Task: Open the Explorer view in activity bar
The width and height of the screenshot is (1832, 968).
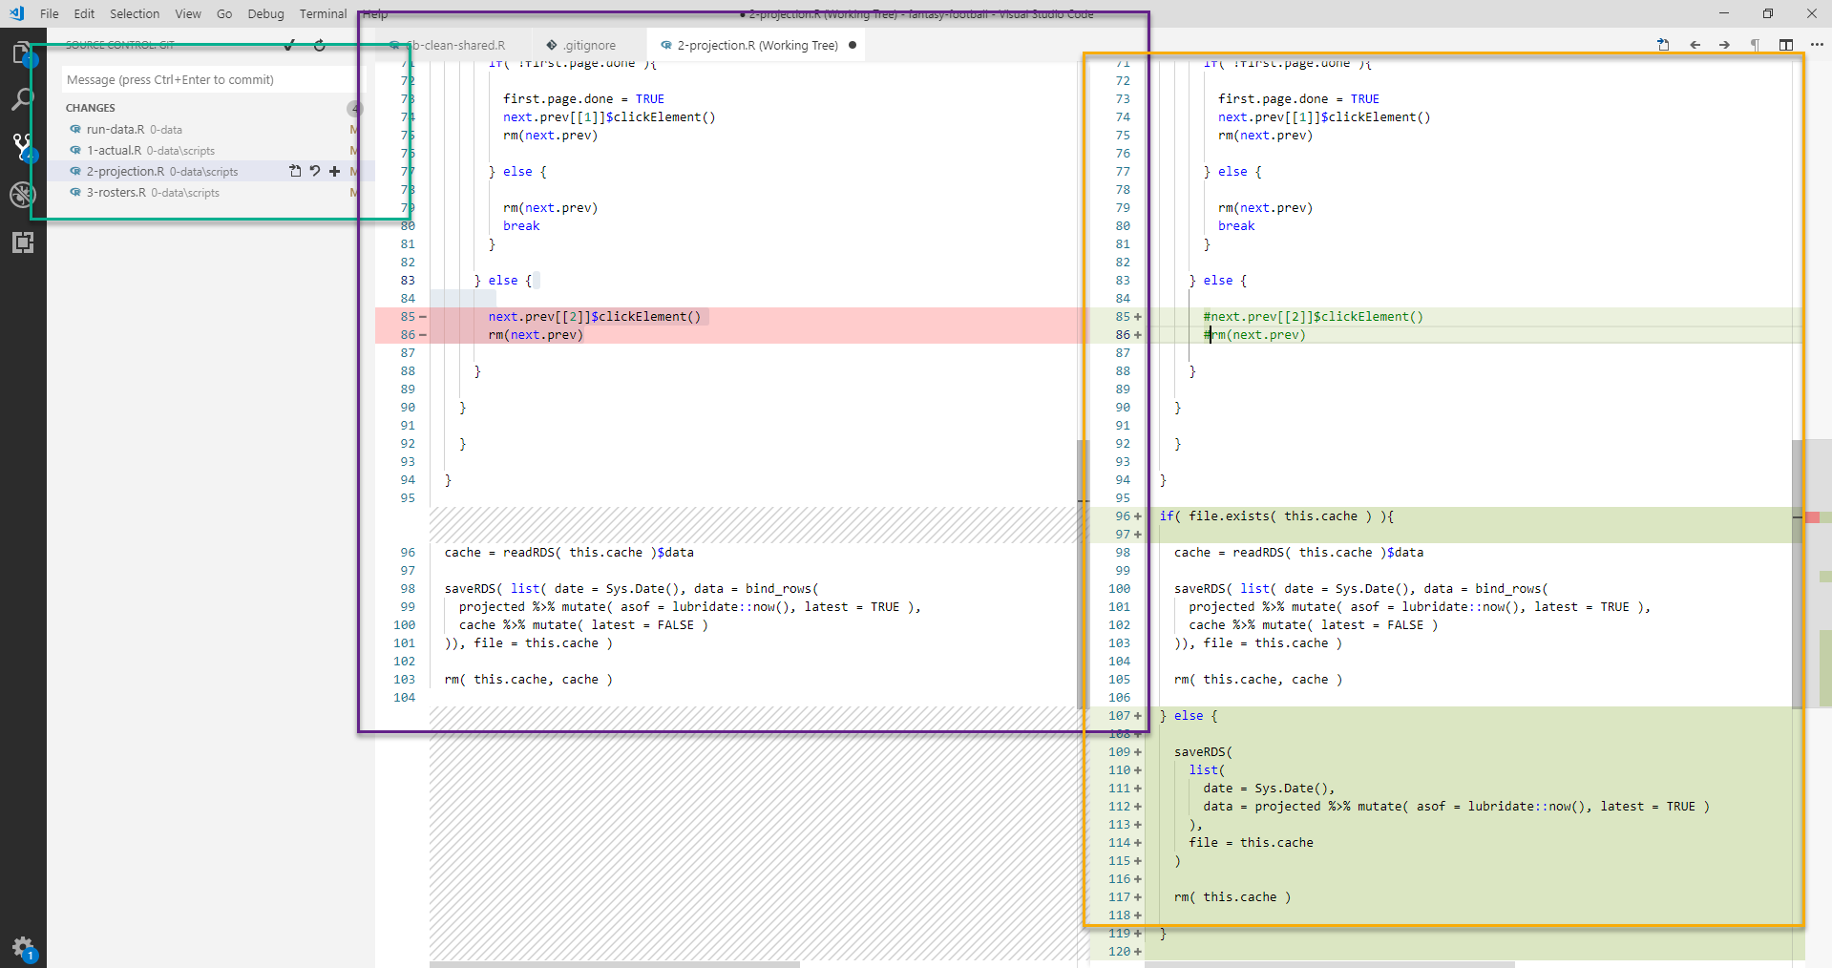Action: pyautogui.click(x=21, y=53)
